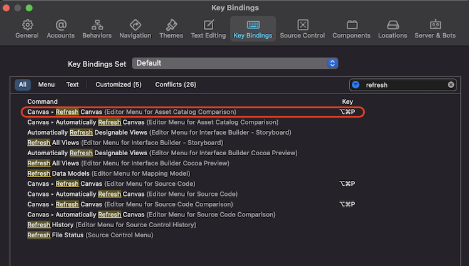Viewport: 469px width, 266px height.
Task: Show Conflicts (26) key bindings
Action: [176, 84]
